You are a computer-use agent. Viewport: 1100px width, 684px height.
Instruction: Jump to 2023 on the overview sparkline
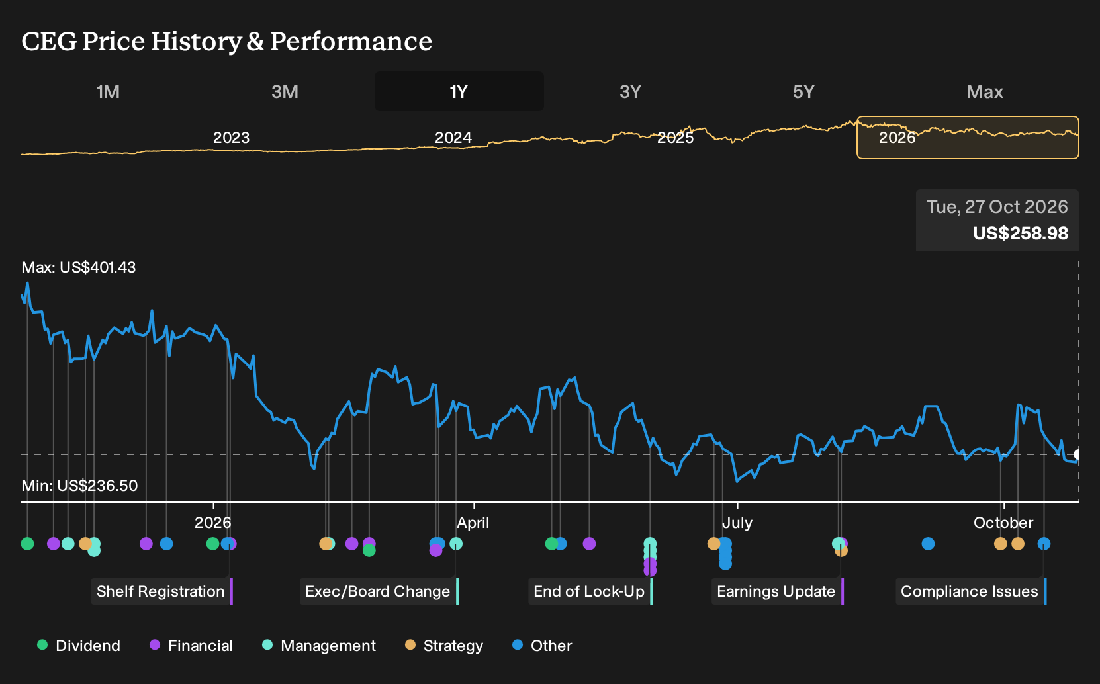231,138
